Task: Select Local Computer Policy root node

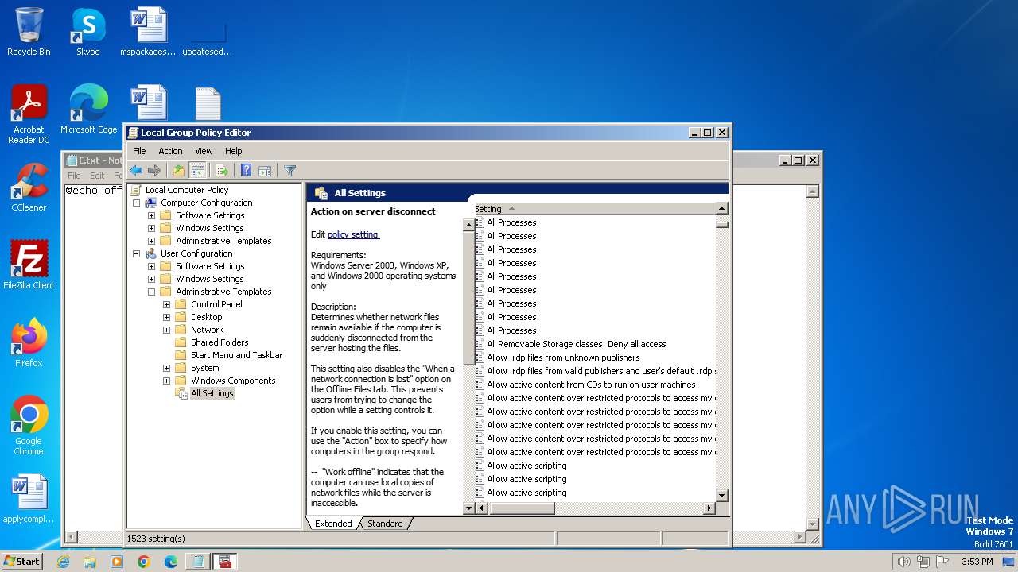Action: pyautogui.click(x=187, y=190)
